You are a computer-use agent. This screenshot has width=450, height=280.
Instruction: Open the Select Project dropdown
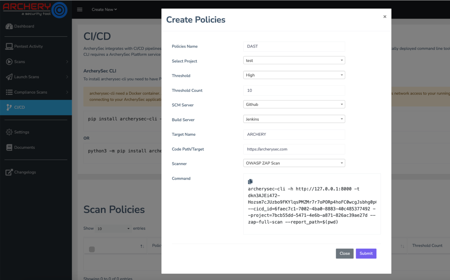pos(294,60)
